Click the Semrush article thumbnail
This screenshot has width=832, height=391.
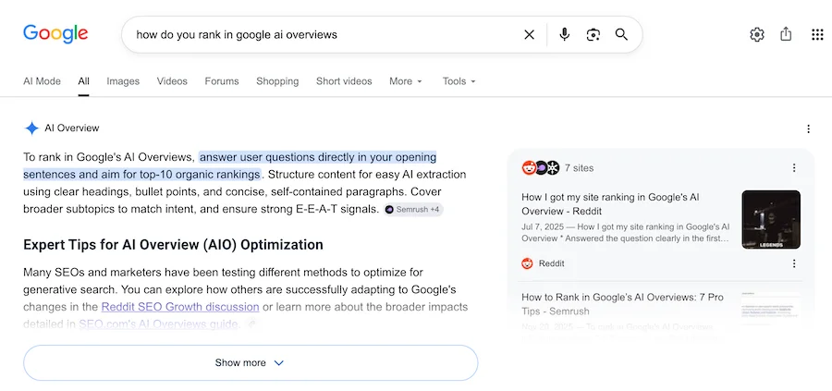click(771, 307)
